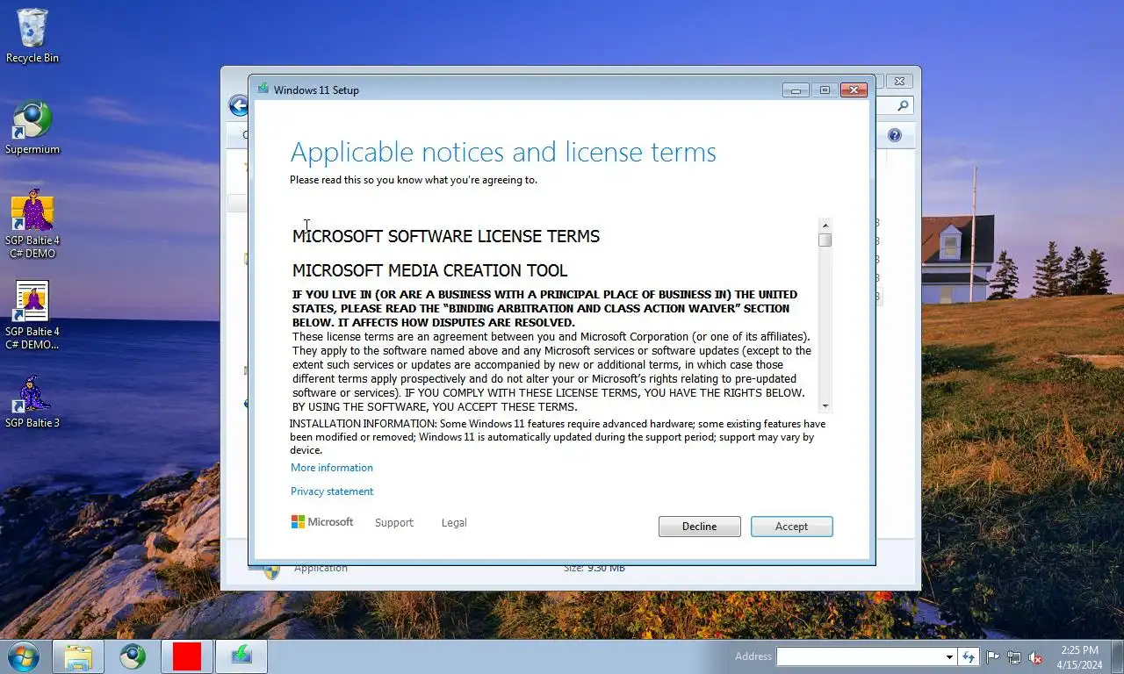Open File Explorer from the taskbar
This screenshot has width=1124, height=674.
[78, 656]
